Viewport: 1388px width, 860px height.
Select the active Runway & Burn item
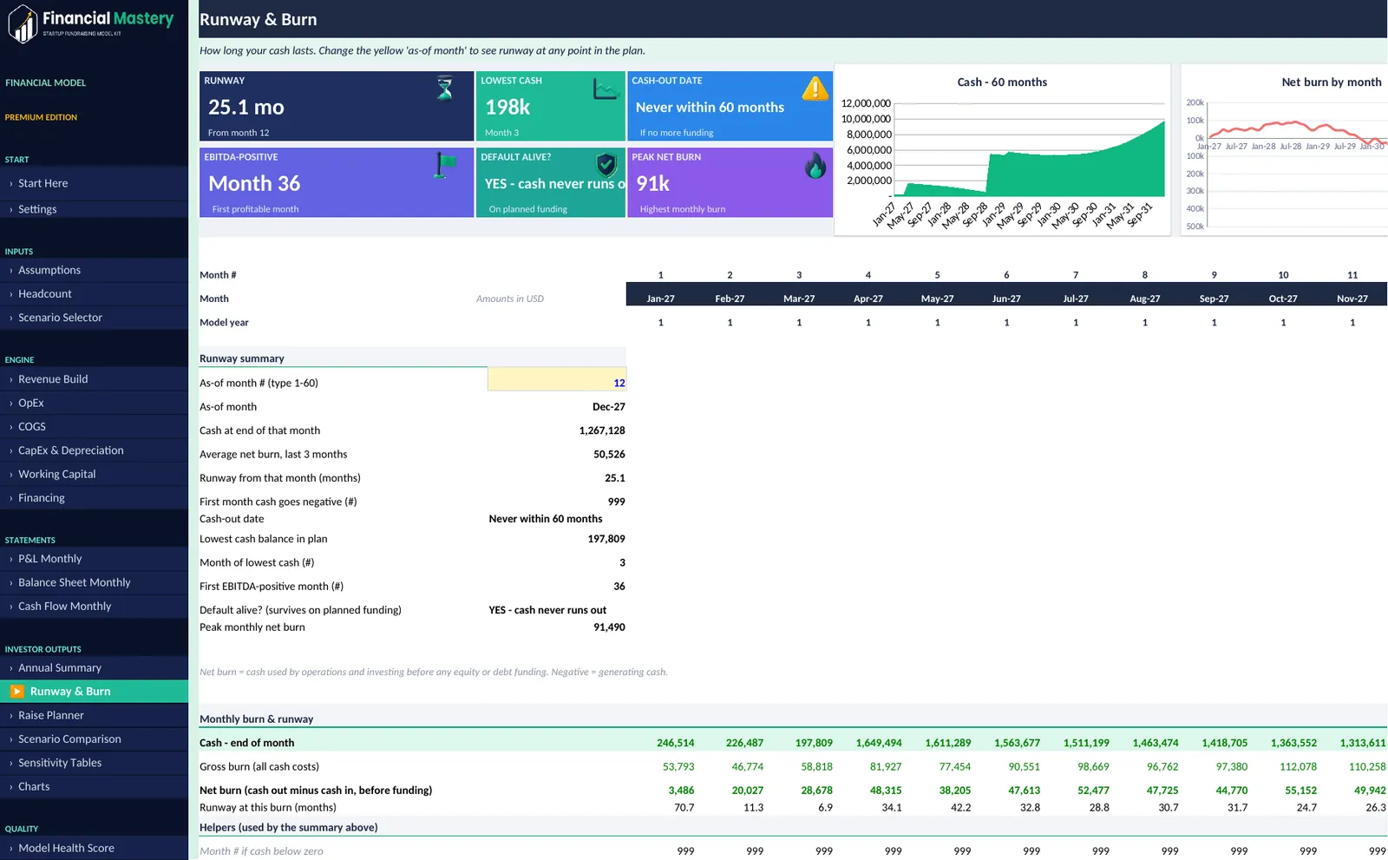click(94, 692)
